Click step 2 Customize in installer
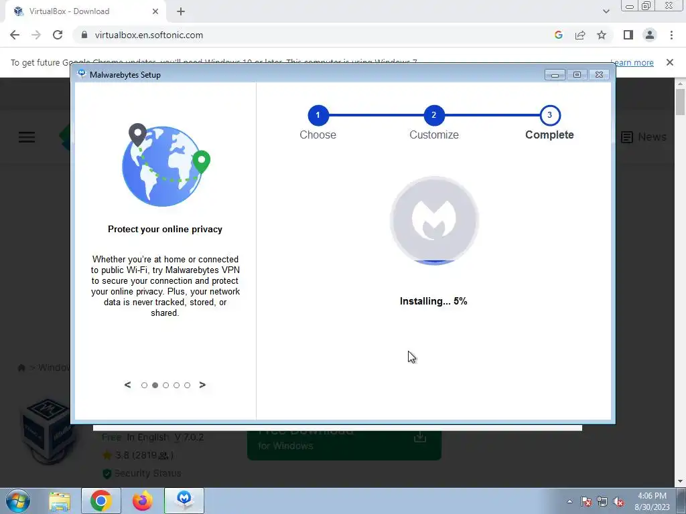 (434, 115)
